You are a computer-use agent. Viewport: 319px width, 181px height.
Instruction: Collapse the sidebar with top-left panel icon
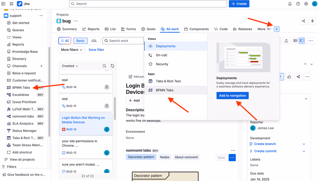4,4
